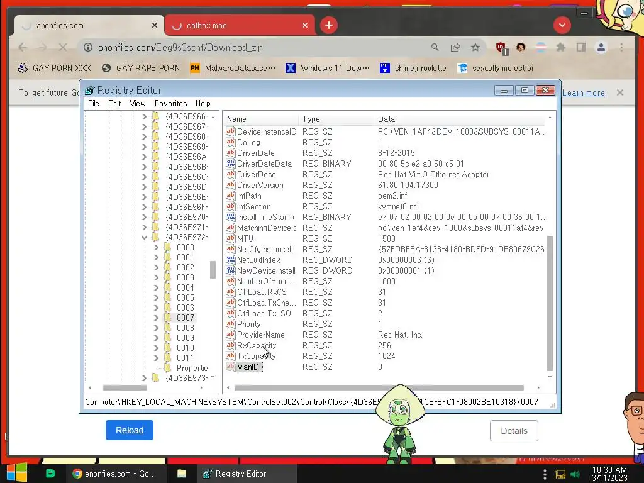Viewport: 644px width, 483px height.
Task: Select the 0005 folder icon in tree
Action: point(168,297)
